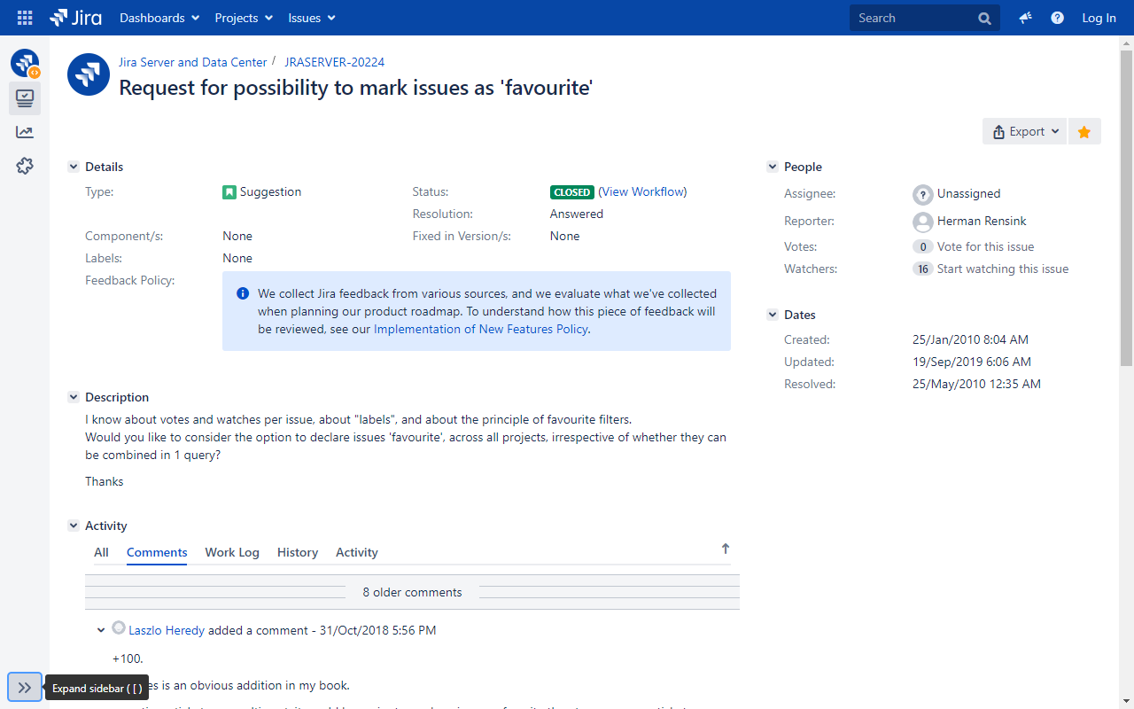Collapse the People section

click(773, 167)
